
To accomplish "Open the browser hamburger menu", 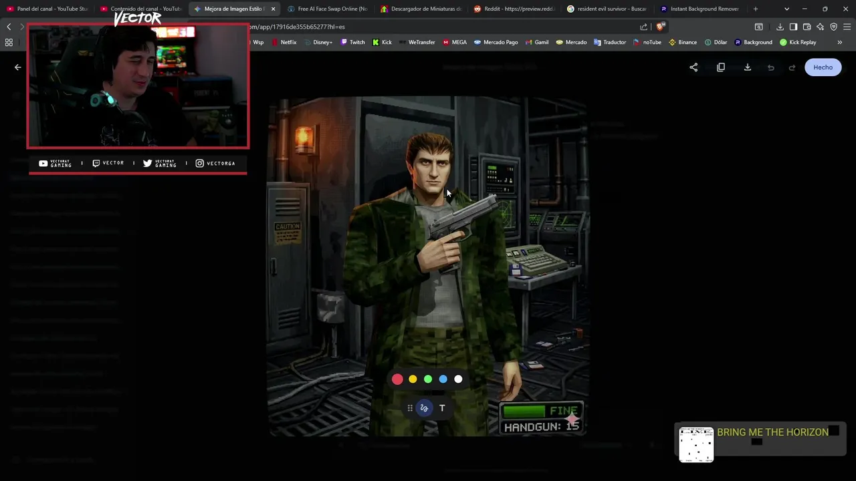I will pos(847,27).
